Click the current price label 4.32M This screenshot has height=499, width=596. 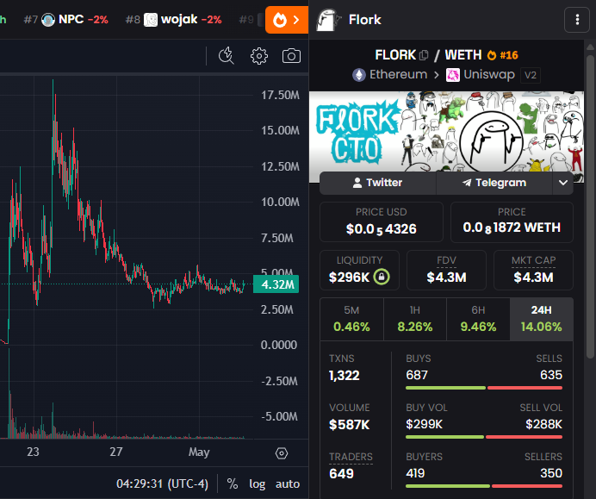[276, 284]
